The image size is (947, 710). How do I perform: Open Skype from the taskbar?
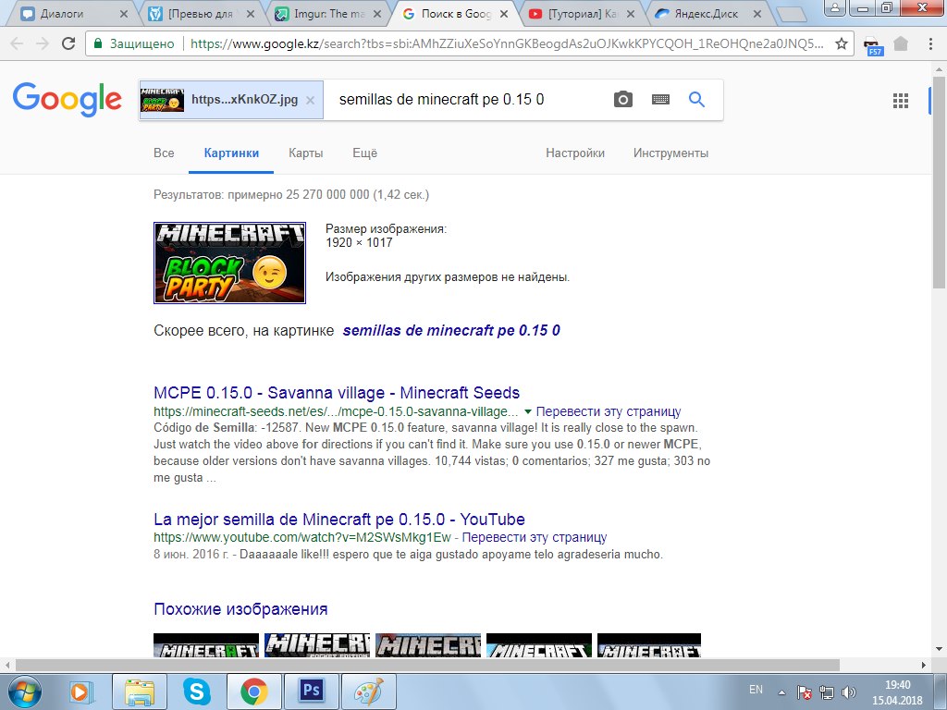196,692
